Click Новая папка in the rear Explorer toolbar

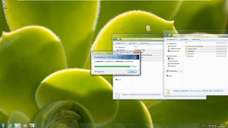tap(144, 43)
